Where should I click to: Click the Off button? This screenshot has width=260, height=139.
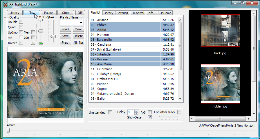80,13
